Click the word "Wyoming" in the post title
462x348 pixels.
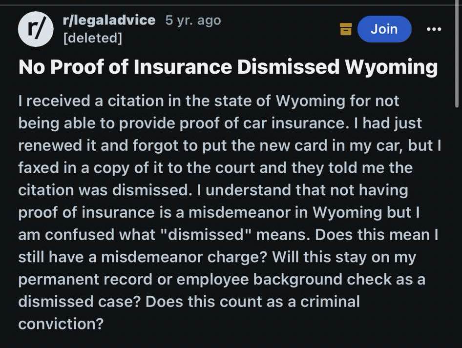pos(391,67)
